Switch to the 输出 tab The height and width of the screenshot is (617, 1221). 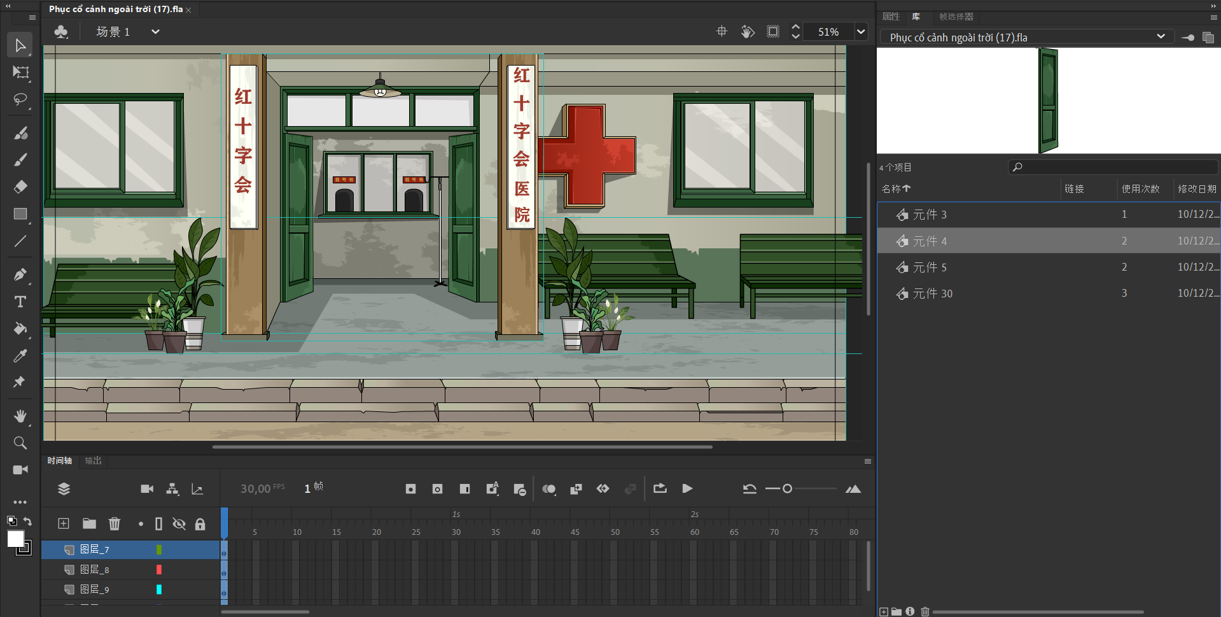point(94,461)
